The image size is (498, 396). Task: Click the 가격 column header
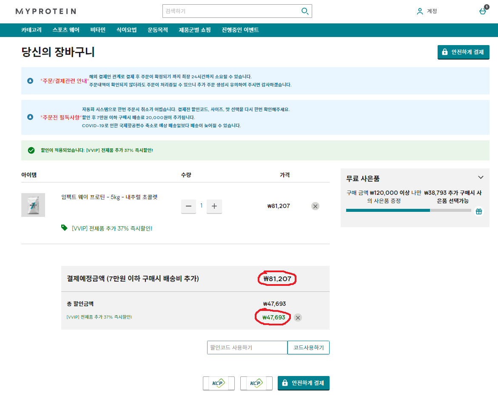point(285,175)
